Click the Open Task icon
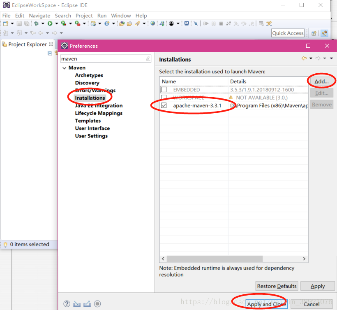Image resolution: width=337 pixels, height=310 pixels. click(x=129, y=23)
